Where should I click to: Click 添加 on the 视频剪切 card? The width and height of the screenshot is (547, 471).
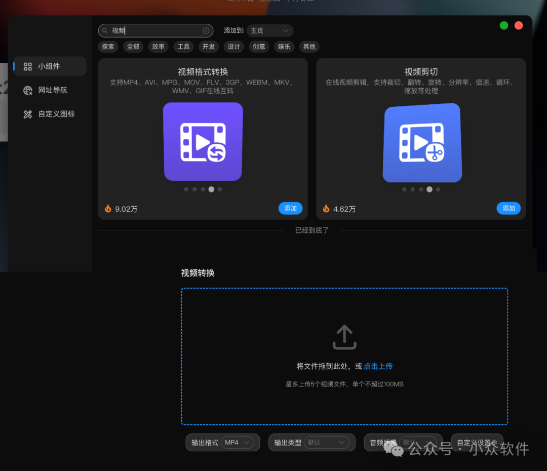[x=509, y=208]
